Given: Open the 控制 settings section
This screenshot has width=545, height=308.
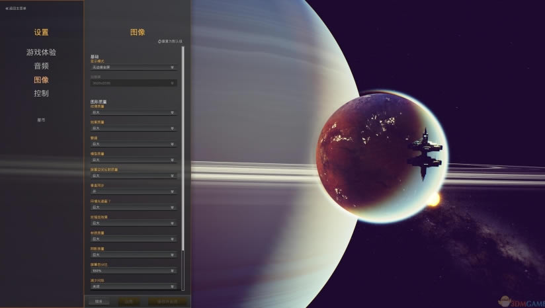Looking at the screenshot, I should [41, 93].
